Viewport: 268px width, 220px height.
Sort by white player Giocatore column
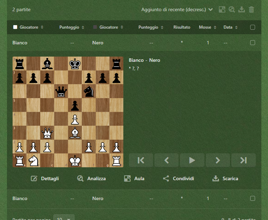coord(29,27)
